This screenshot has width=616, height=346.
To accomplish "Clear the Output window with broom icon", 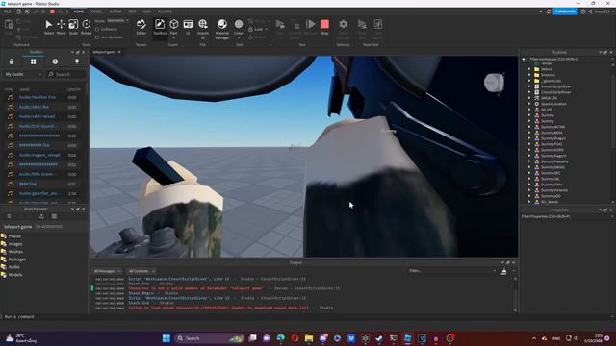I will click(x=503, y=271).
